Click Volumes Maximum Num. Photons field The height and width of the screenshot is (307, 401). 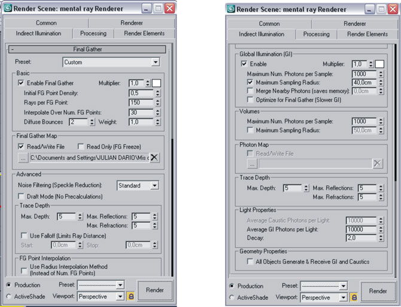[364, 121]
